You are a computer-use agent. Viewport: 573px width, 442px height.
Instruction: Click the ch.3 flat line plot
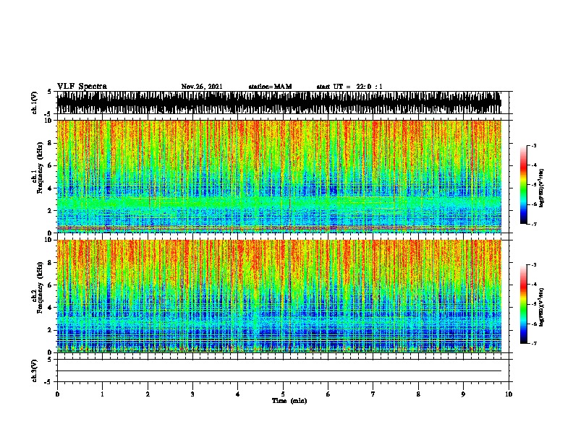(x=279, y=371)
